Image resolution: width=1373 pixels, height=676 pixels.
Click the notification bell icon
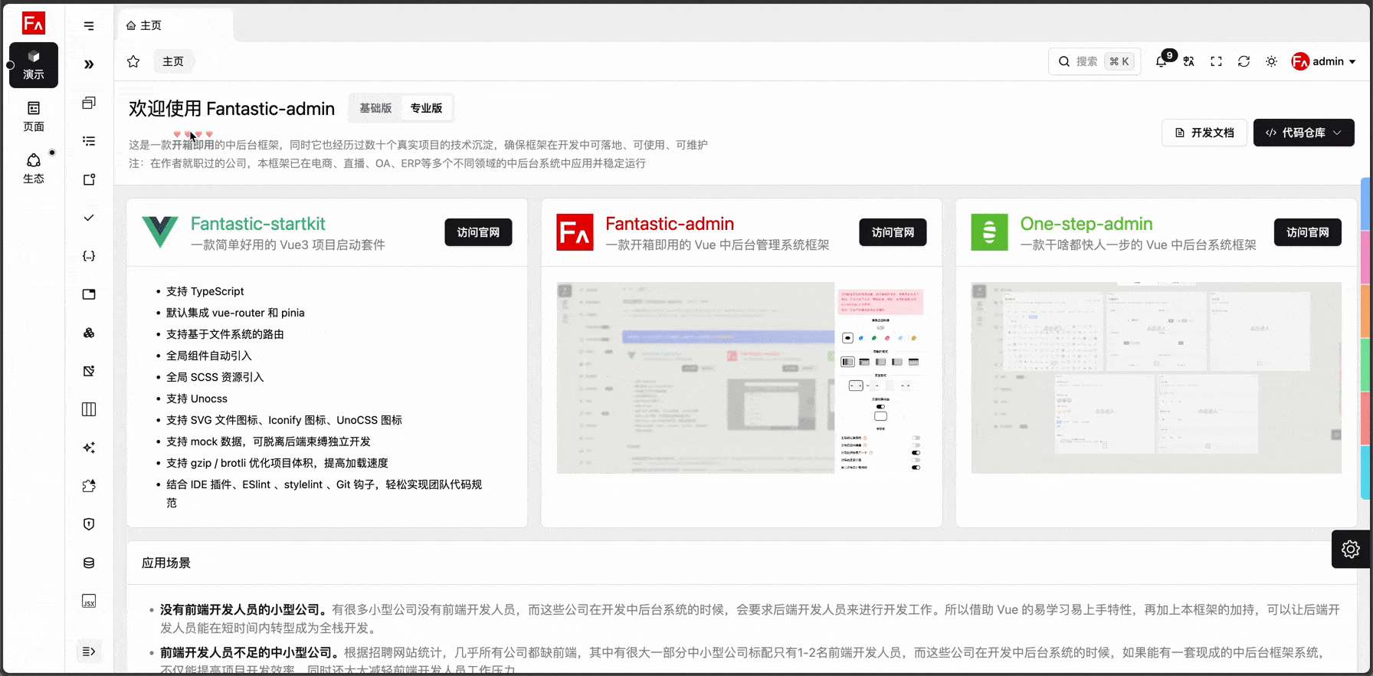[1162, 61]
